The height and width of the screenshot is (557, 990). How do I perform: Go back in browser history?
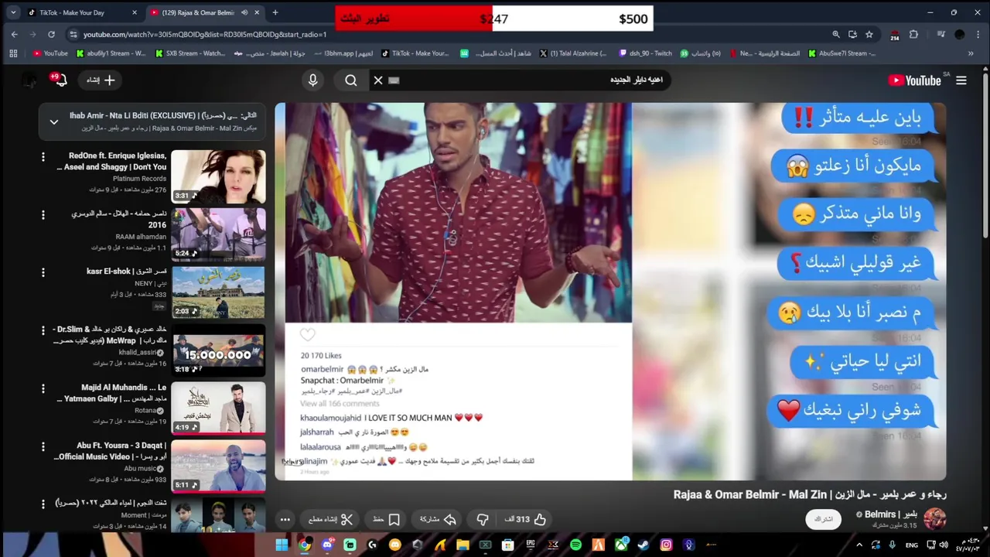coord(14,34)
